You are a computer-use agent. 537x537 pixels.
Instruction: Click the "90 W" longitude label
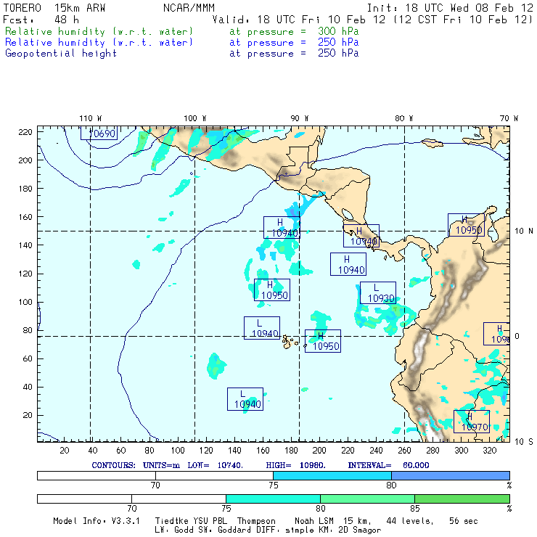pyautogui.click(x=300, y=118)
